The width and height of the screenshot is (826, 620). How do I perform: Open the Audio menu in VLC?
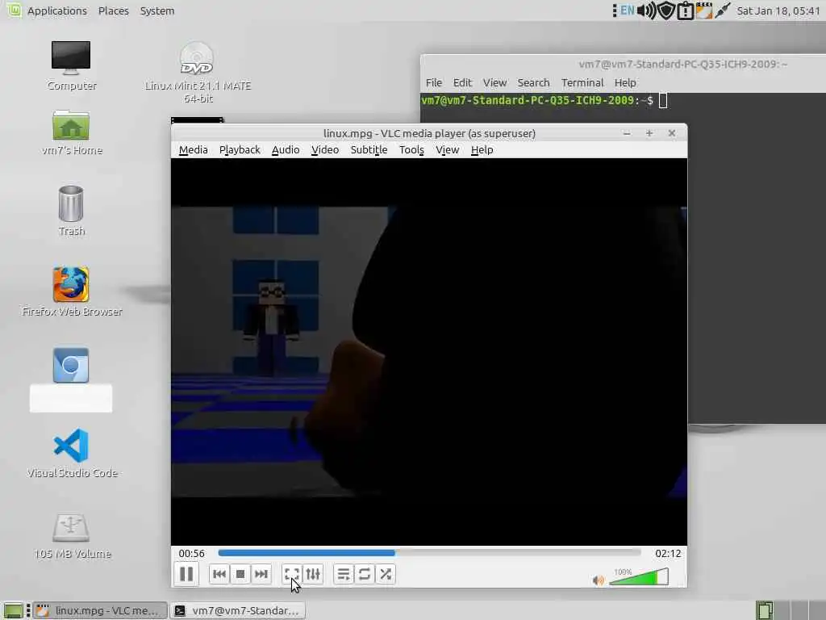pyautogui.click(x=286, y=149)
